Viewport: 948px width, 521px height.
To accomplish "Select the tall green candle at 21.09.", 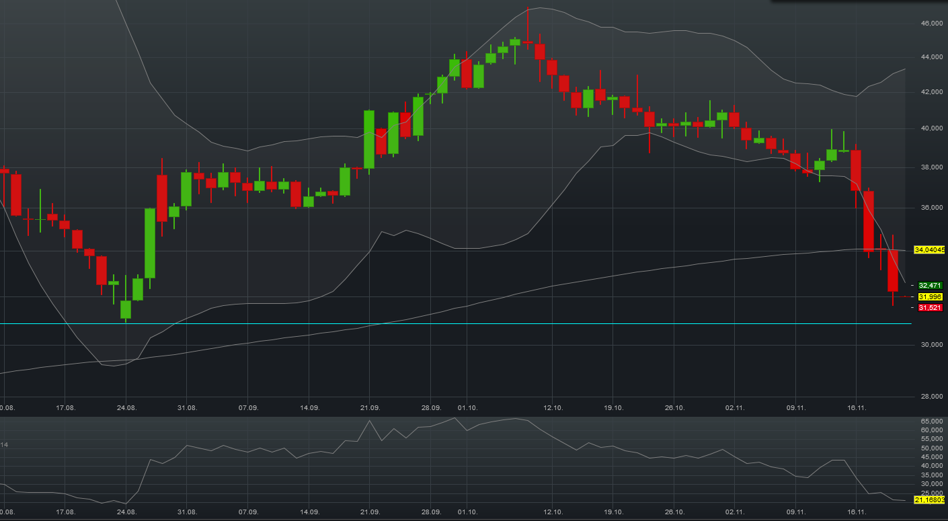I will coord(369,139).
